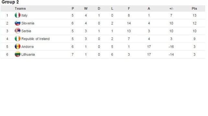
Task: Click the Slovenia flag icon
Action: coord(17,23)
